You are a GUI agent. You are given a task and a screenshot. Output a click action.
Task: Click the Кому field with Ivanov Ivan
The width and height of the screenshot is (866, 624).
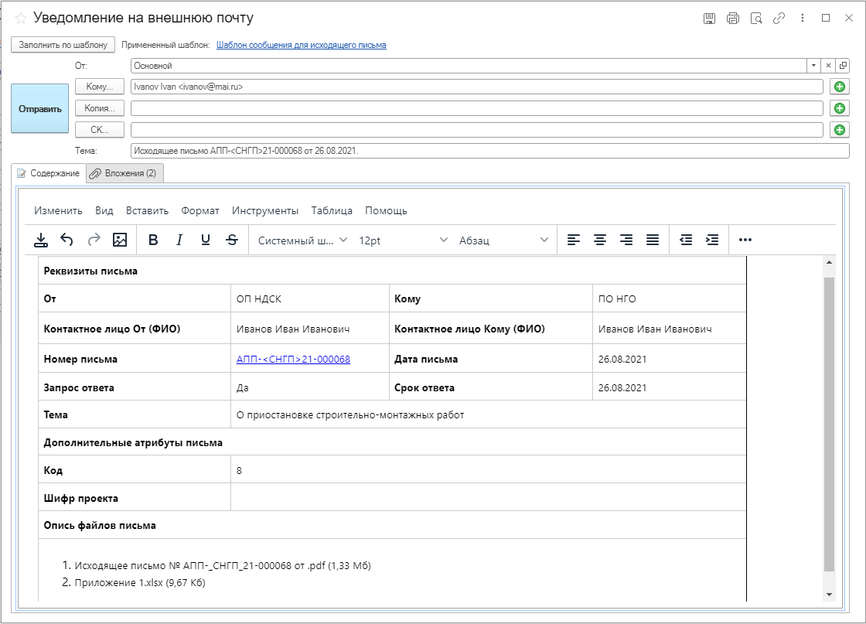[476, 87]
